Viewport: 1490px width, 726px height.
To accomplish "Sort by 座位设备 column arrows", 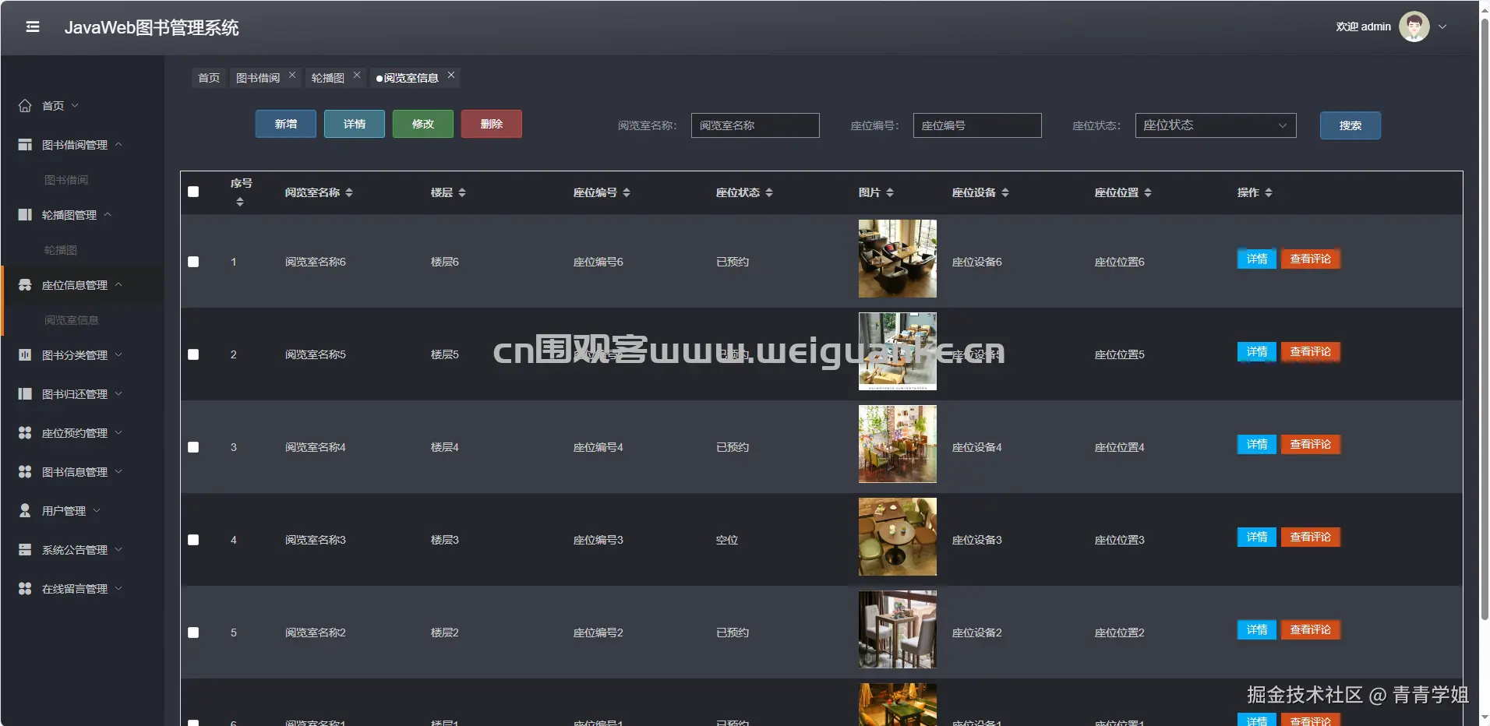I will pos(1005,192).
